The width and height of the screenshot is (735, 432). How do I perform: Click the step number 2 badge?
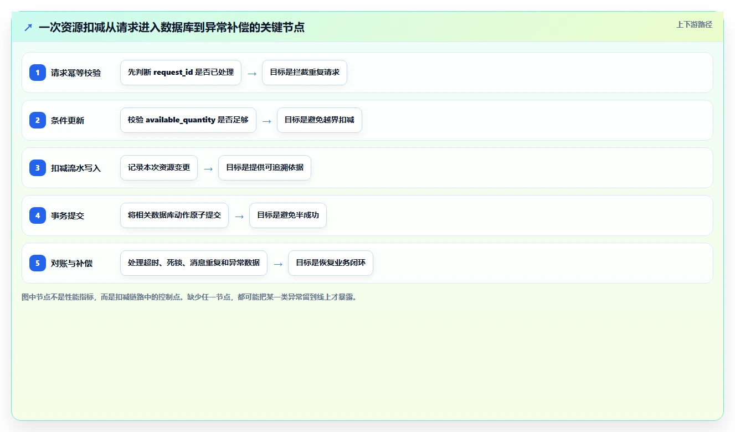click(x=38, y=120)
